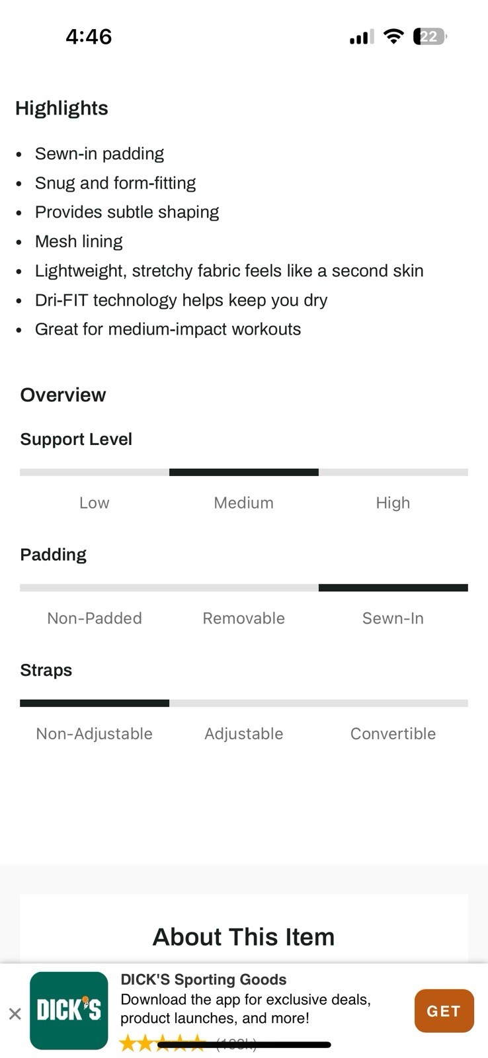Tap the DICK'S Sporting Goods banner title
The width and height of the screenshot is (488, 1058).
pos(204,979)
